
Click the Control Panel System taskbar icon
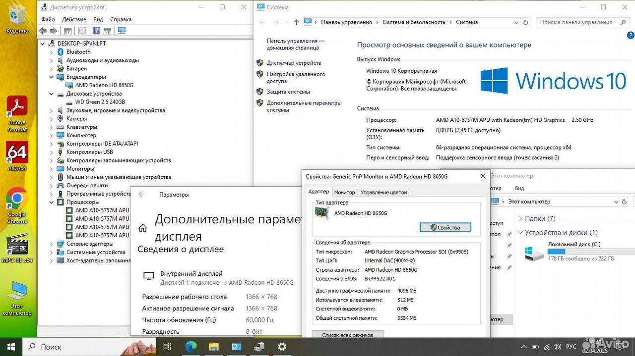pos(236,347)
